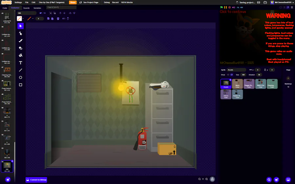Open the Edit menu
Image resolution: width=295 pixels, height=184 pixels.
tap(33, 2)
